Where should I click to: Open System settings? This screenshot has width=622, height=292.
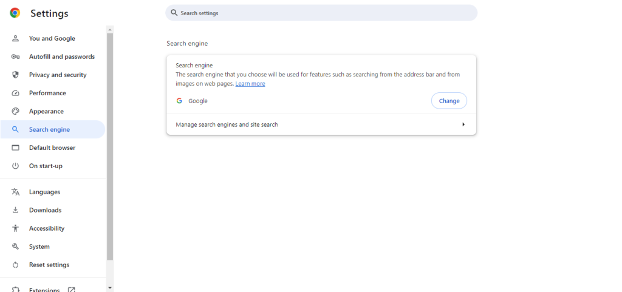pos(52,246)
